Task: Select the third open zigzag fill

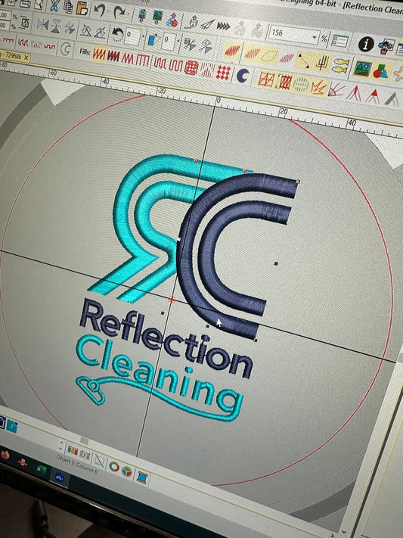Action: 127,58
